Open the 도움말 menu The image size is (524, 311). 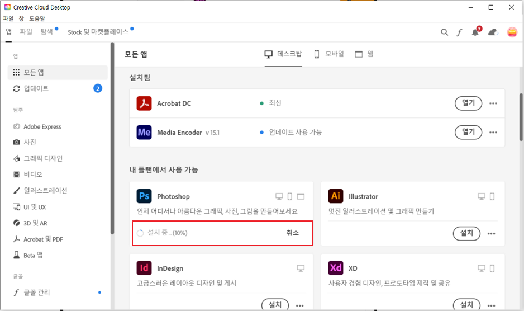[37, 18]
